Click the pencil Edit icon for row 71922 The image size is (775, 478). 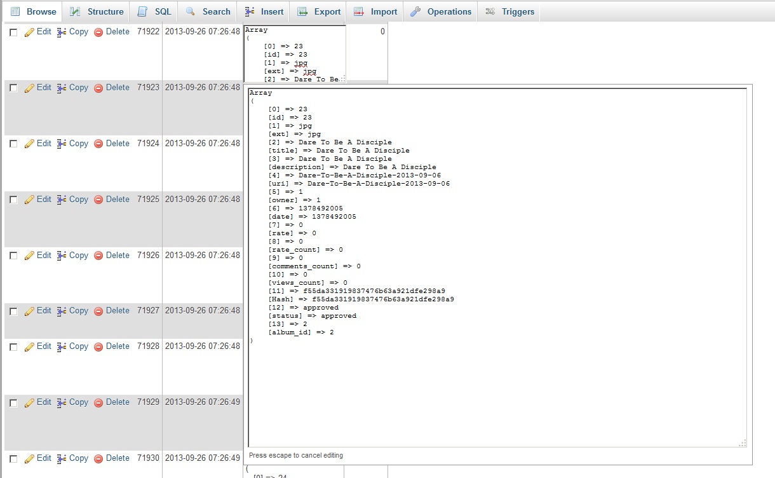(x=29, y=32)
